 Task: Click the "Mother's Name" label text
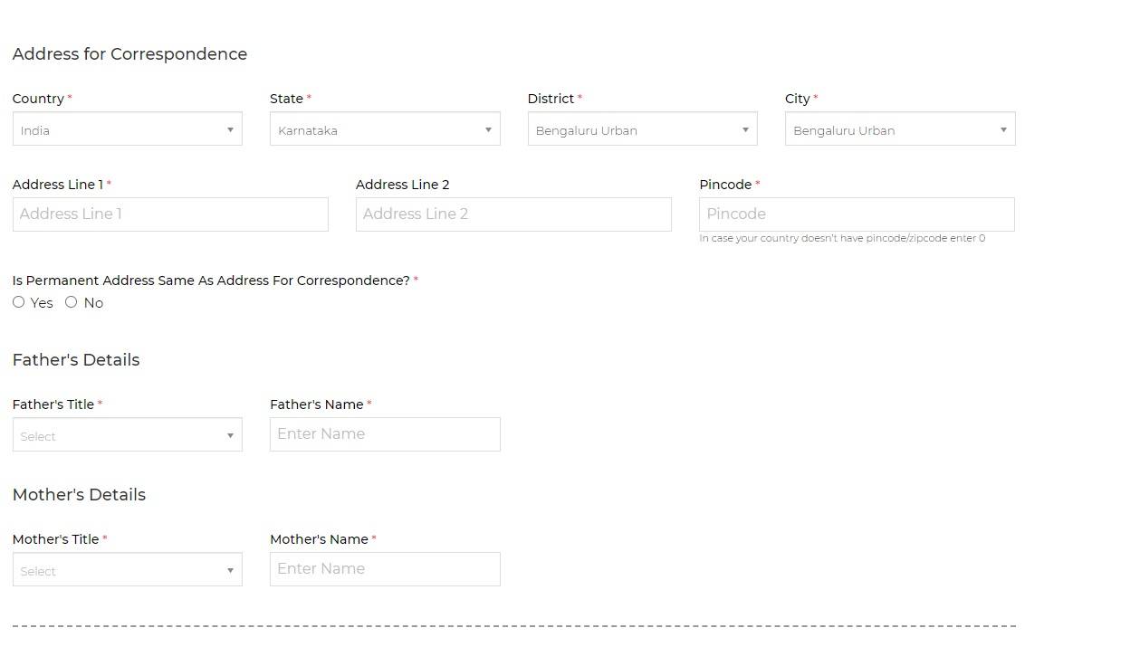pyautogui.click(x=319, y=539)
